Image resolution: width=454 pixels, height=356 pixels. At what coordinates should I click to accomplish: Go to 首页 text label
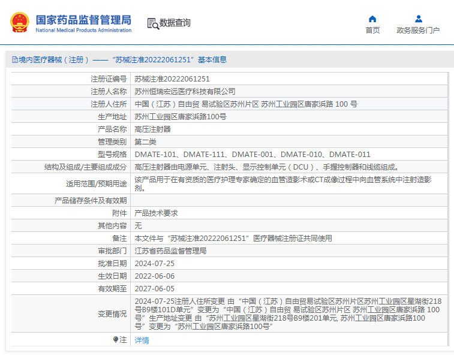pos(372,31)
